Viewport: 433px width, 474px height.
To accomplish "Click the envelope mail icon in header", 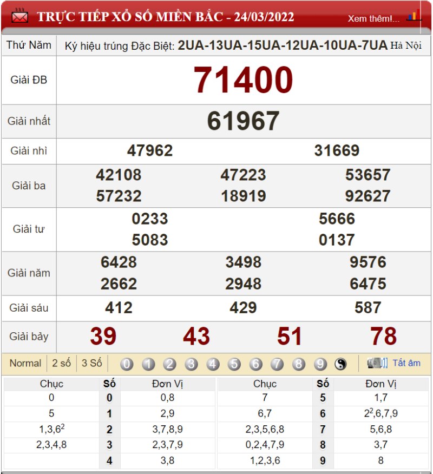I will click(x=19, y=16).
